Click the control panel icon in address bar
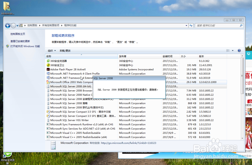The height and width of the screenshot is (165, 252). click(21, 25)
